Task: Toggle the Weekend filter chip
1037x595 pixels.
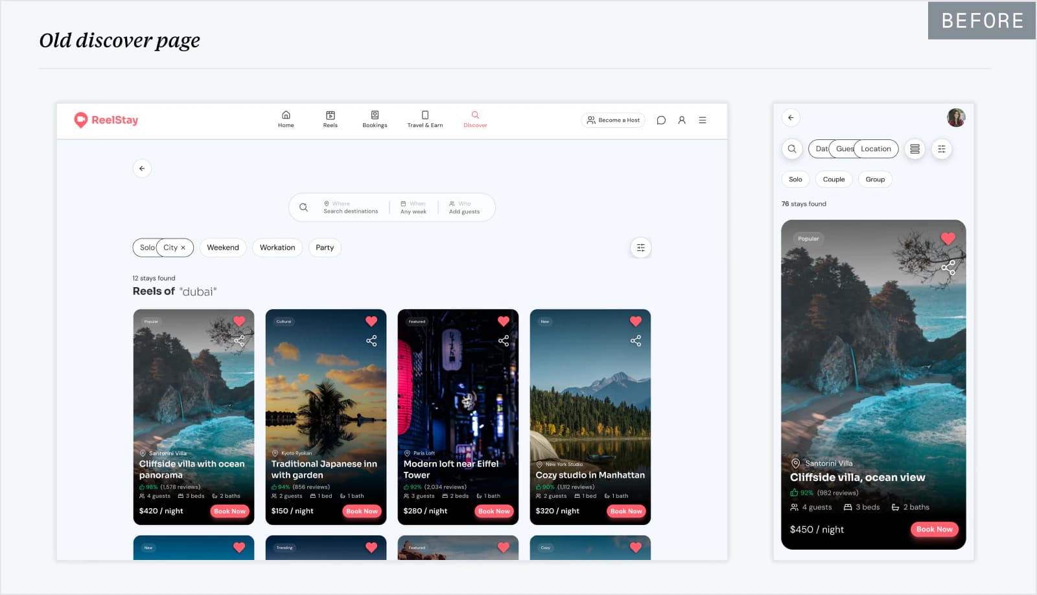Action: 223,248
